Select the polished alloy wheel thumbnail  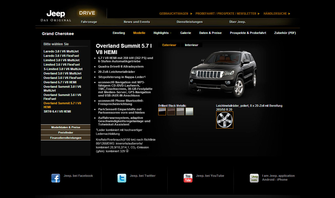[x=224, y=120]
